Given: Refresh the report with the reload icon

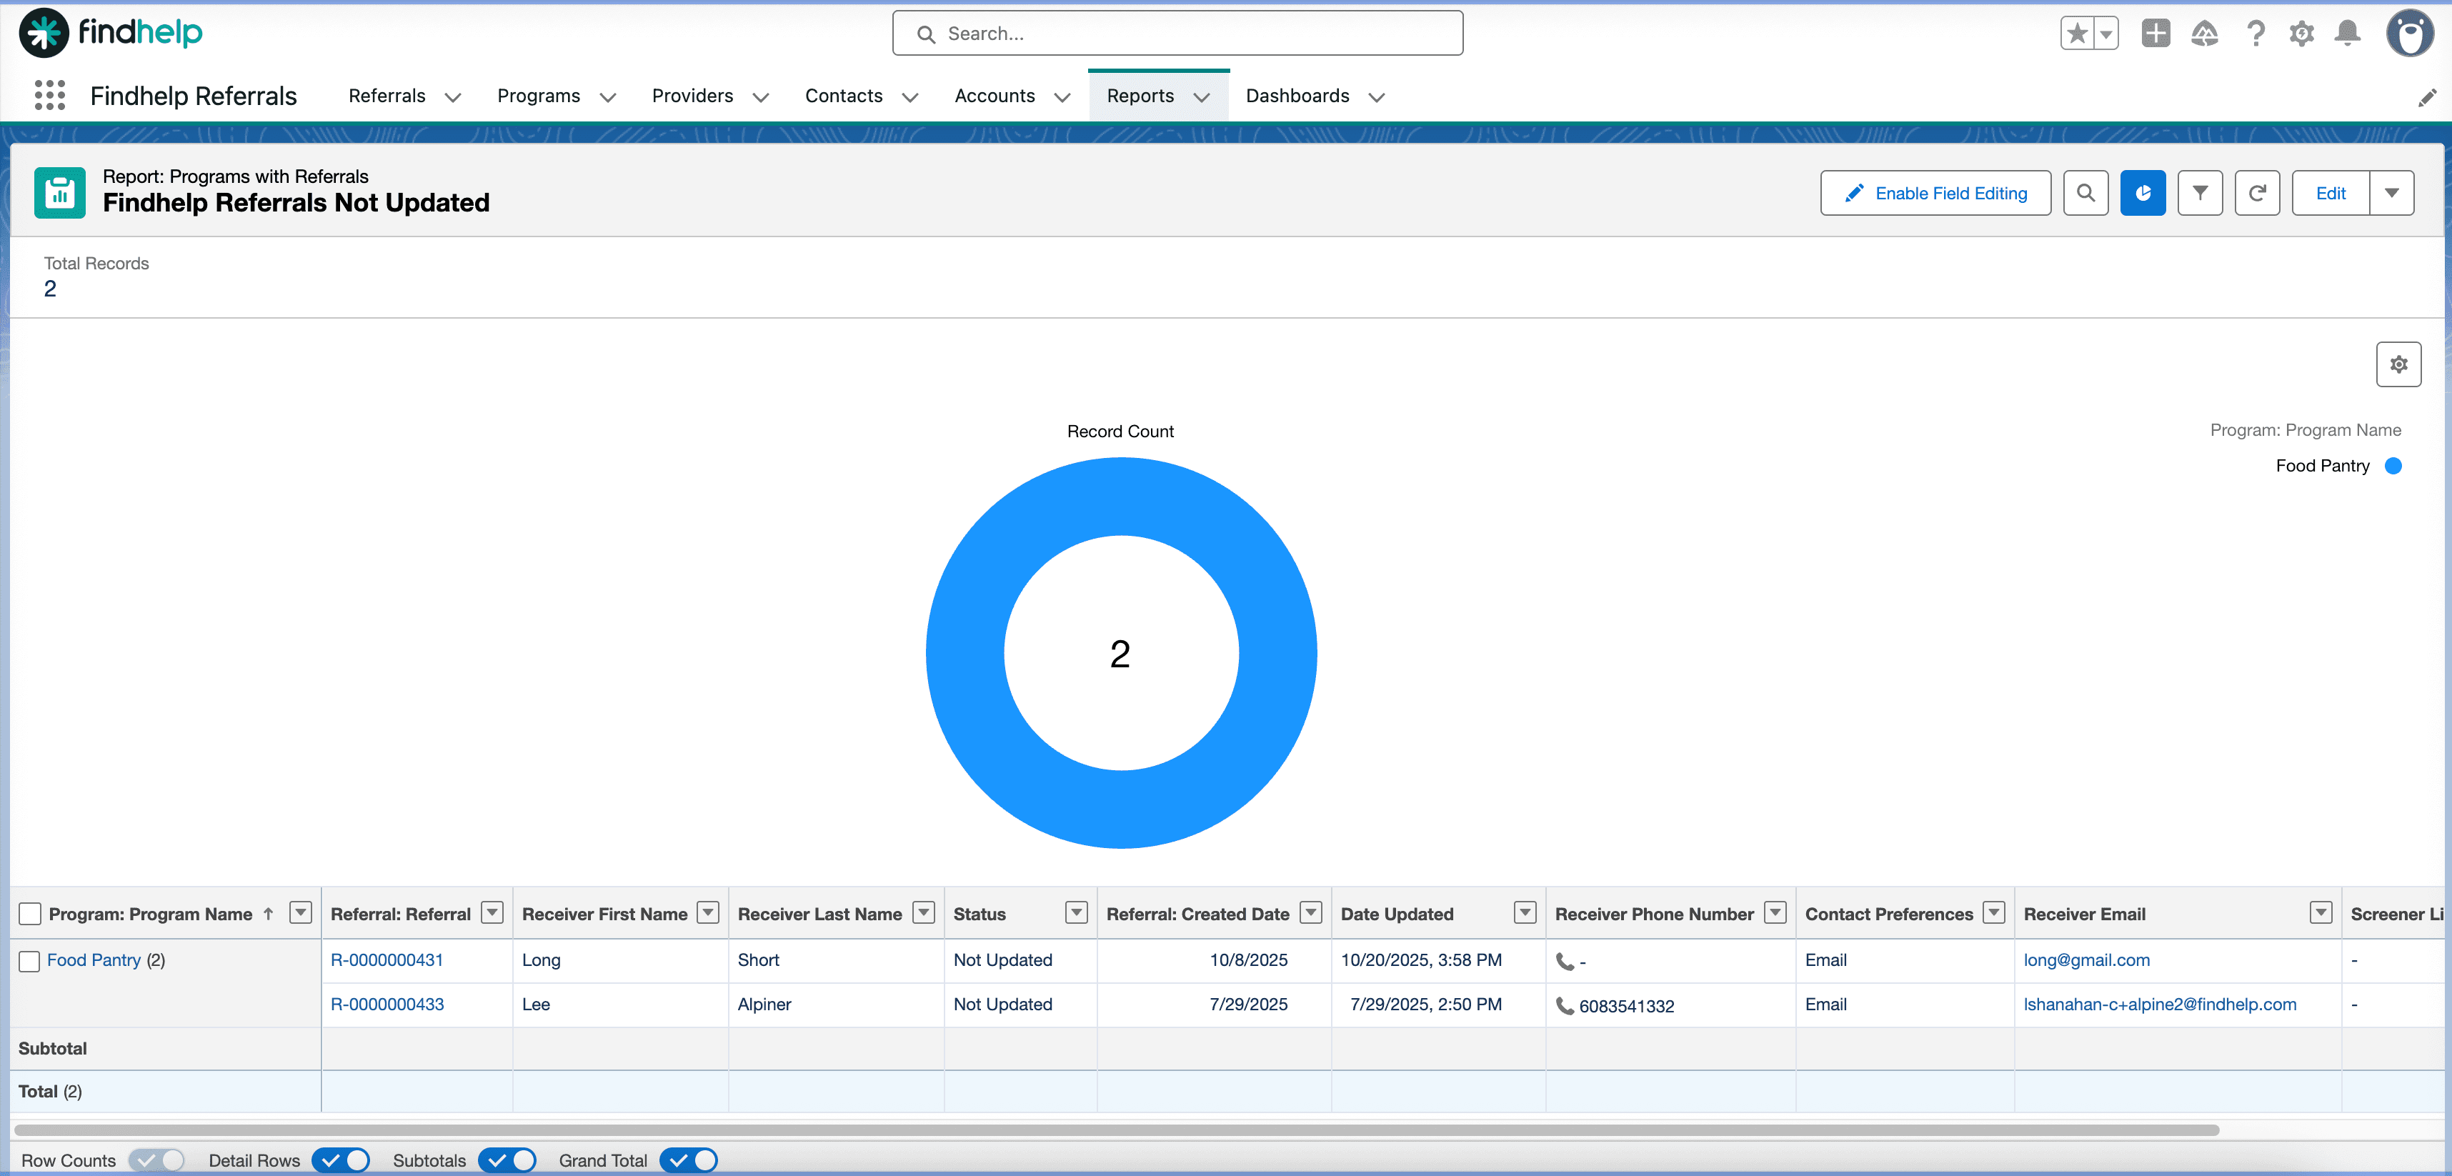Looking at the screenshot, I should coord(2257,194).
